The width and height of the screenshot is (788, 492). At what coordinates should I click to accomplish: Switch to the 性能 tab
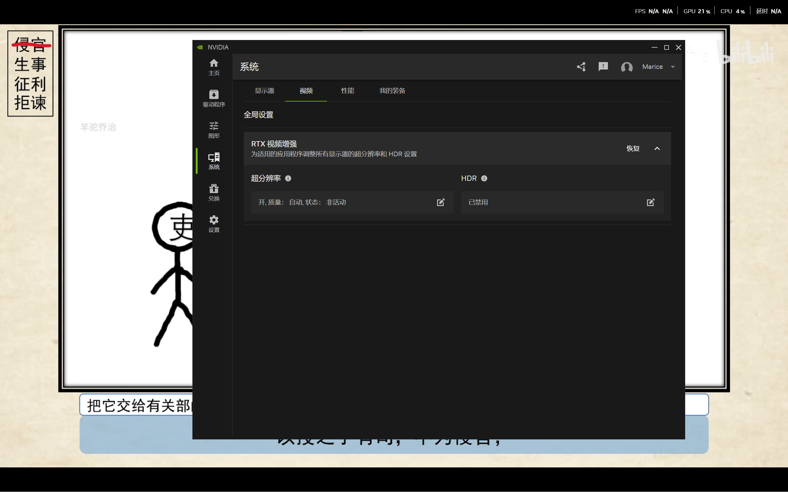[348, 91]
